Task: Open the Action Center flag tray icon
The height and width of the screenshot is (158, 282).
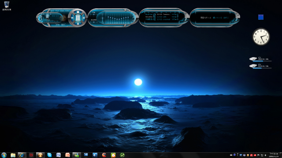Action: point(259,155)
